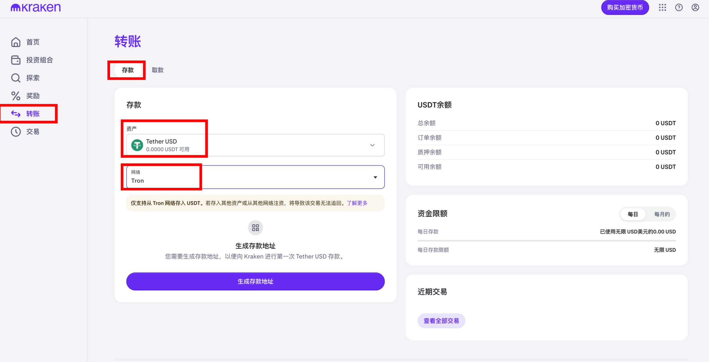709x362 pixels.
Task: Click the 资金限额 heading
Action: [x=432, y=214]
